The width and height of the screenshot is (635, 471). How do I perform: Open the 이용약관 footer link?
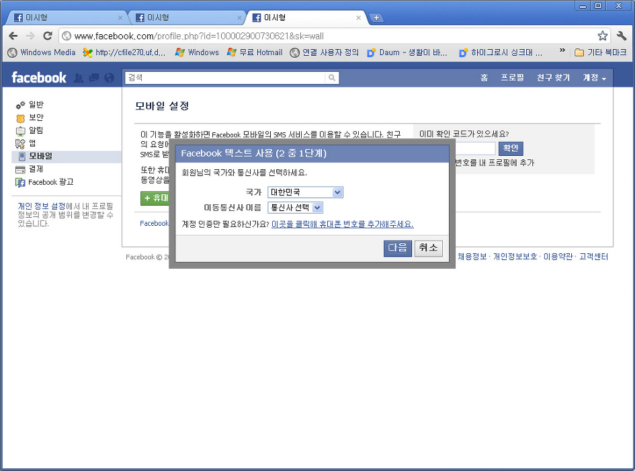[558, 257]
